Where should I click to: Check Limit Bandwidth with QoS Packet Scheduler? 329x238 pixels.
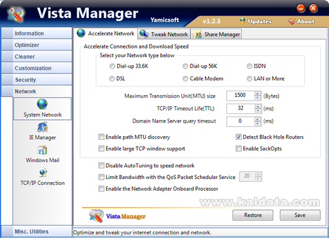pyautogui.click(x=101, y=177)
